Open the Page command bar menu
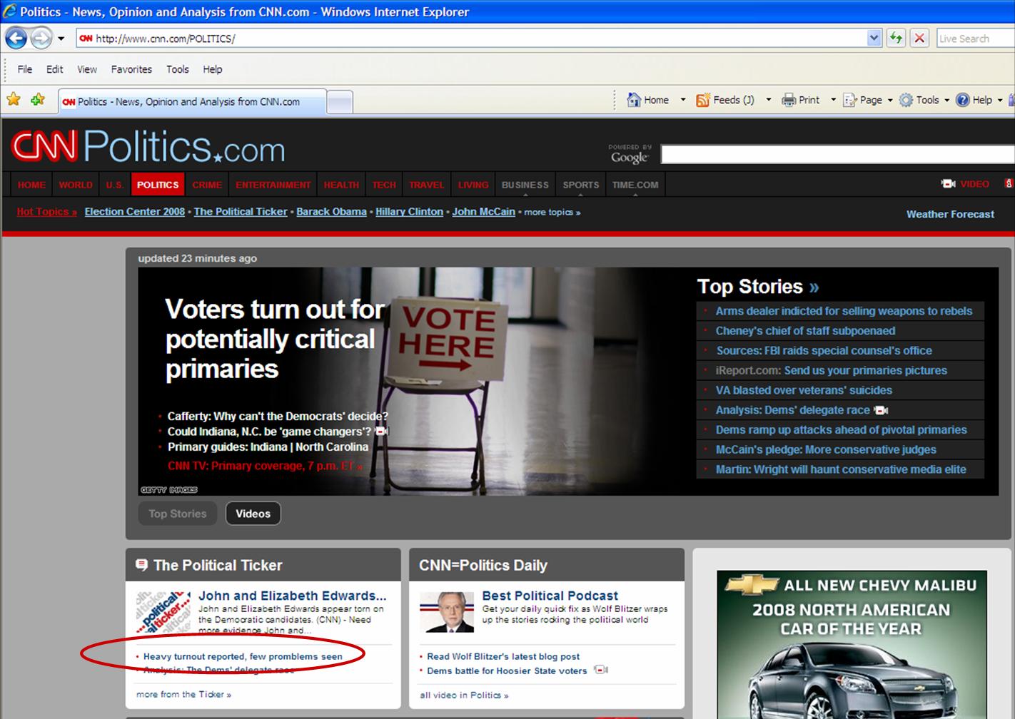1015x719 pixels. (868, 100)
